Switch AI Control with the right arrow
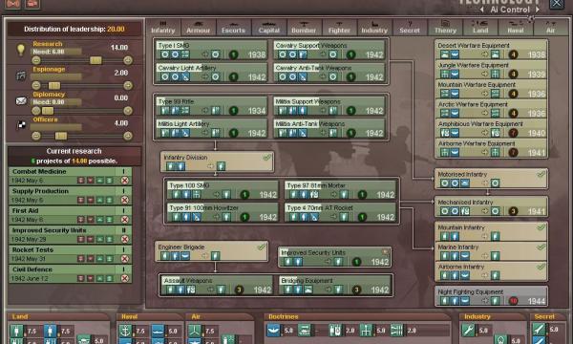This screenshot has height=344, width=573. coord(538,10)
